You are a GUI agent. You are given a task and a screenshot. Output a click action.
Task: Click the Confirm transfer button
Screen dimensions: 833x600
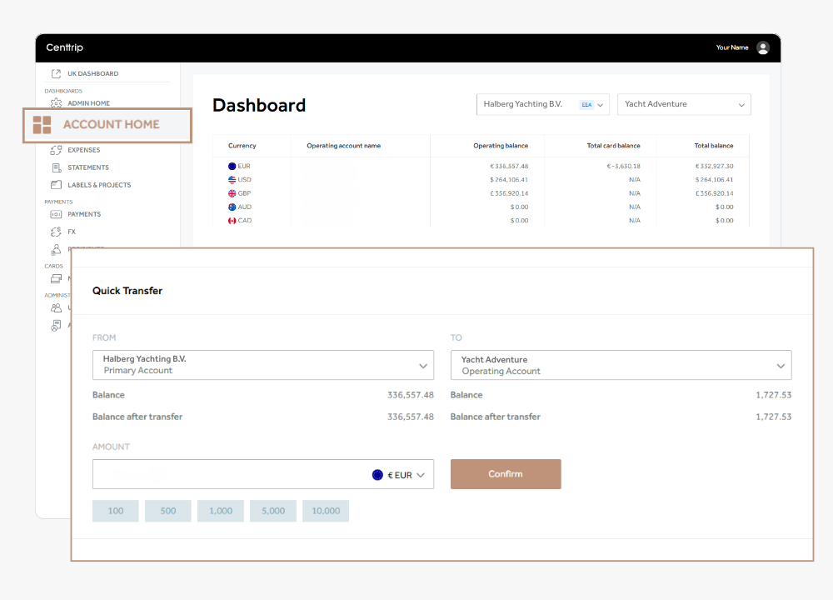506,474
